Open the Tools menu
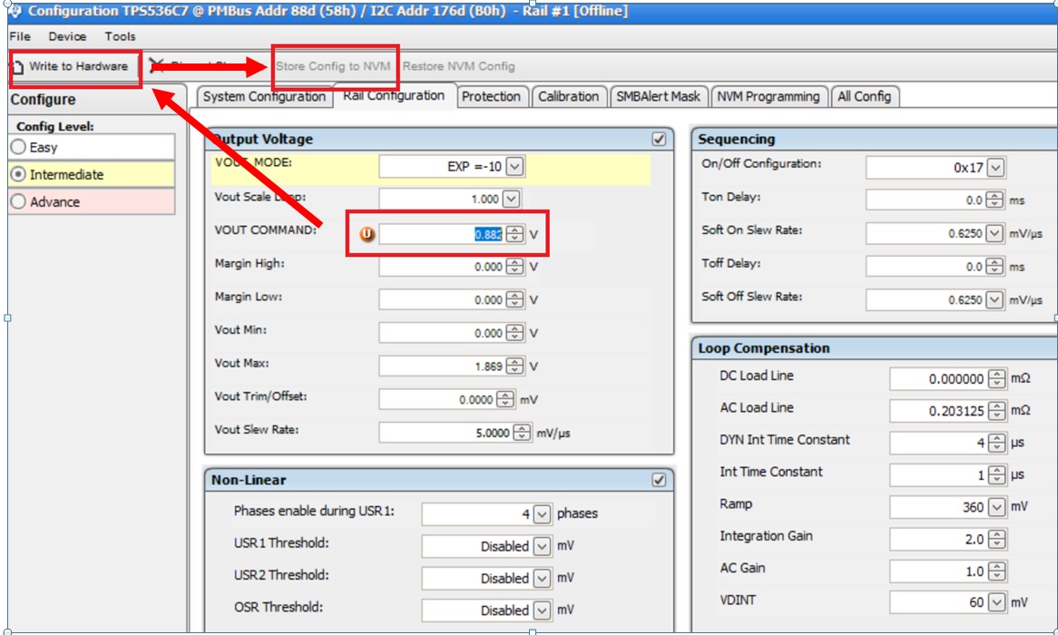Viewport: 1058px width, 635px height. [x=120, y=36]
